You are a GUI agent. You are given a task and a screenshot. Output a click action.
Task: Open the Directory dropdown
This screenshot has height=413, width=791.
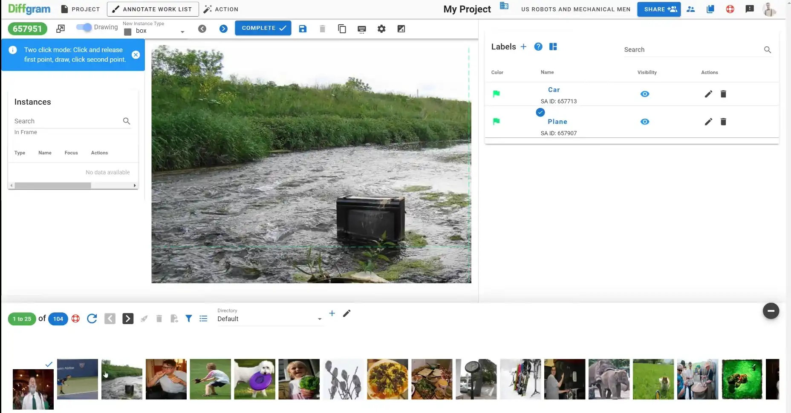(319, 319)
